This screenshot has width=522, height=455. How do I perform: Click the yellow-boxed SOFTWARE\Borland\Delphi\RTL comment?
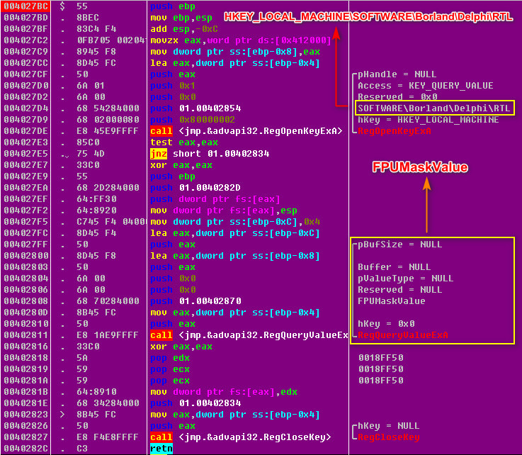[435, 108]
